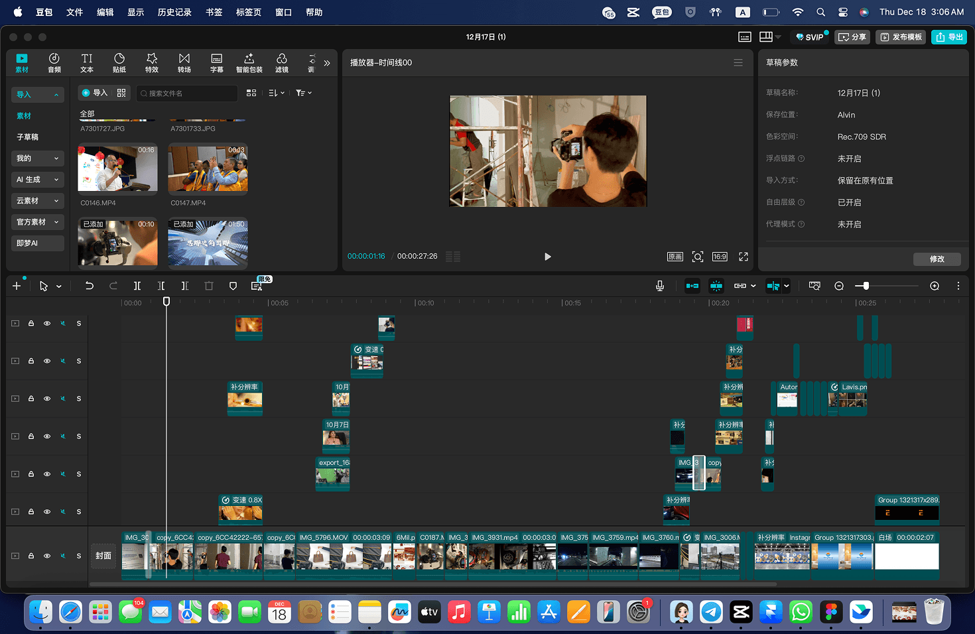The image size is (975, 634).
Task: Open the 文本 (Text) panel tab
Action: point(87,63)
